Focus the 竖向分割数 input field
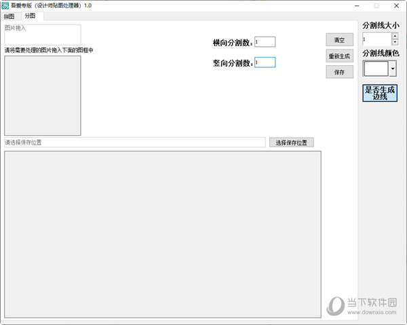Viewport: 407px width, 325px height. tap(265, 62)
